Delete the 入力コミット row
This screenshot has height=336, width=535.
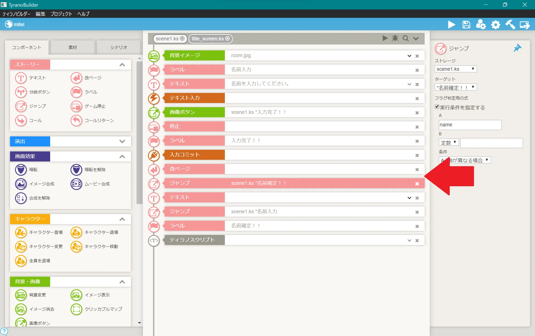(x=417, y=155)
